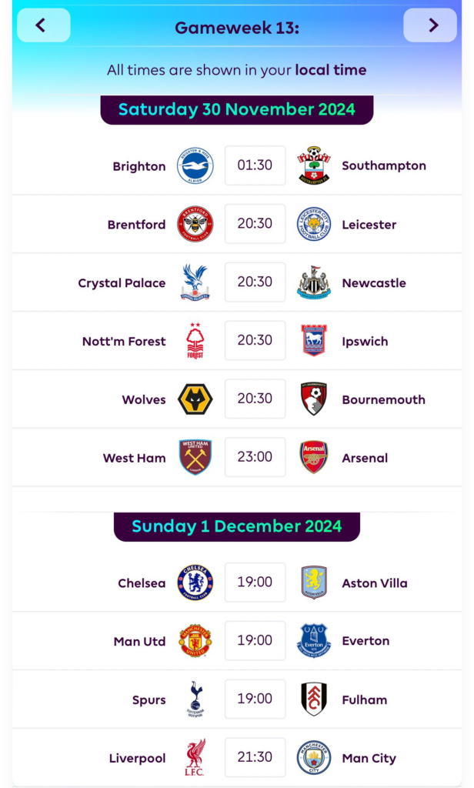Click the Leicester City fox crest

click(x=314, y=224)
